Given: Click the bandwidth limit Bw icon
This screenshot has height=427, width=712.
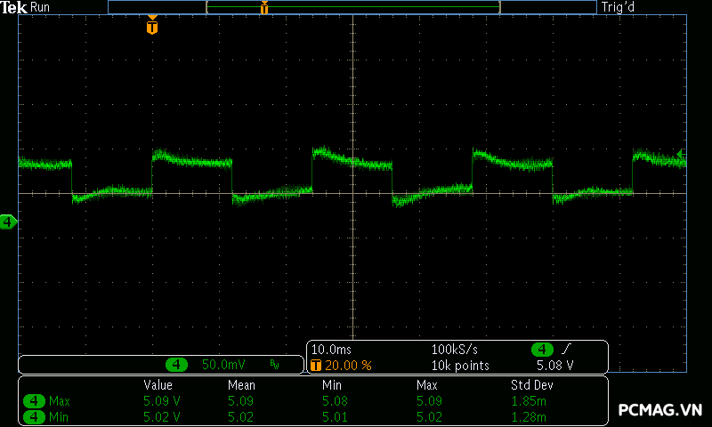Looking at the screenshot, I should 274,365.
